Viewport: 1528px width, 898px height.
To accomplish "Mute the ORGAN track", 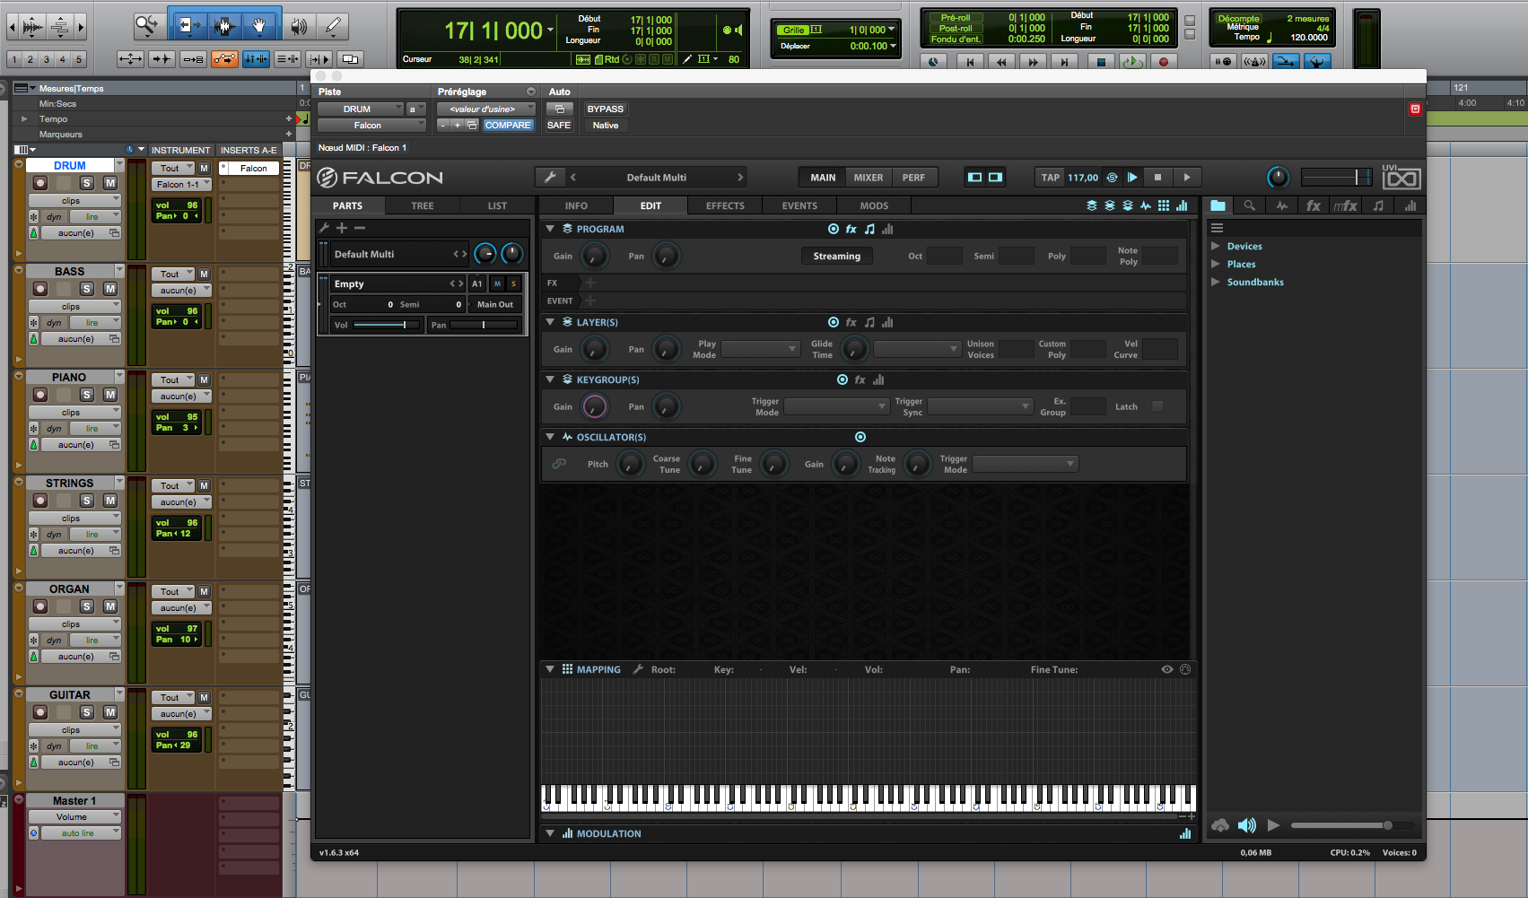I will 110,606.
